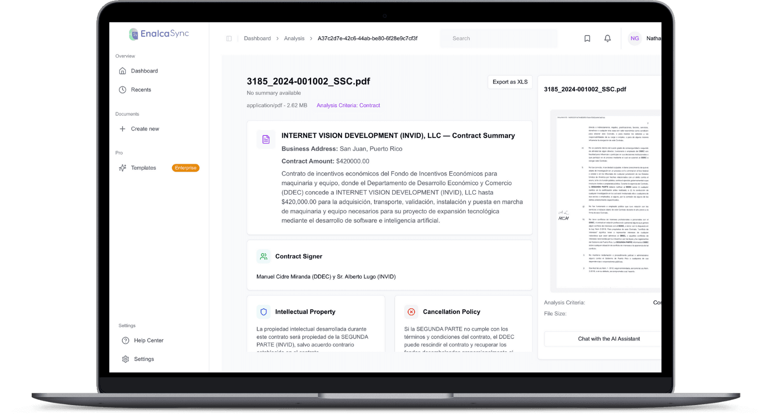Click the EnalcaSync logo
Image resolution: width=771 pixels, height=417 pixels.
point(159,34)
